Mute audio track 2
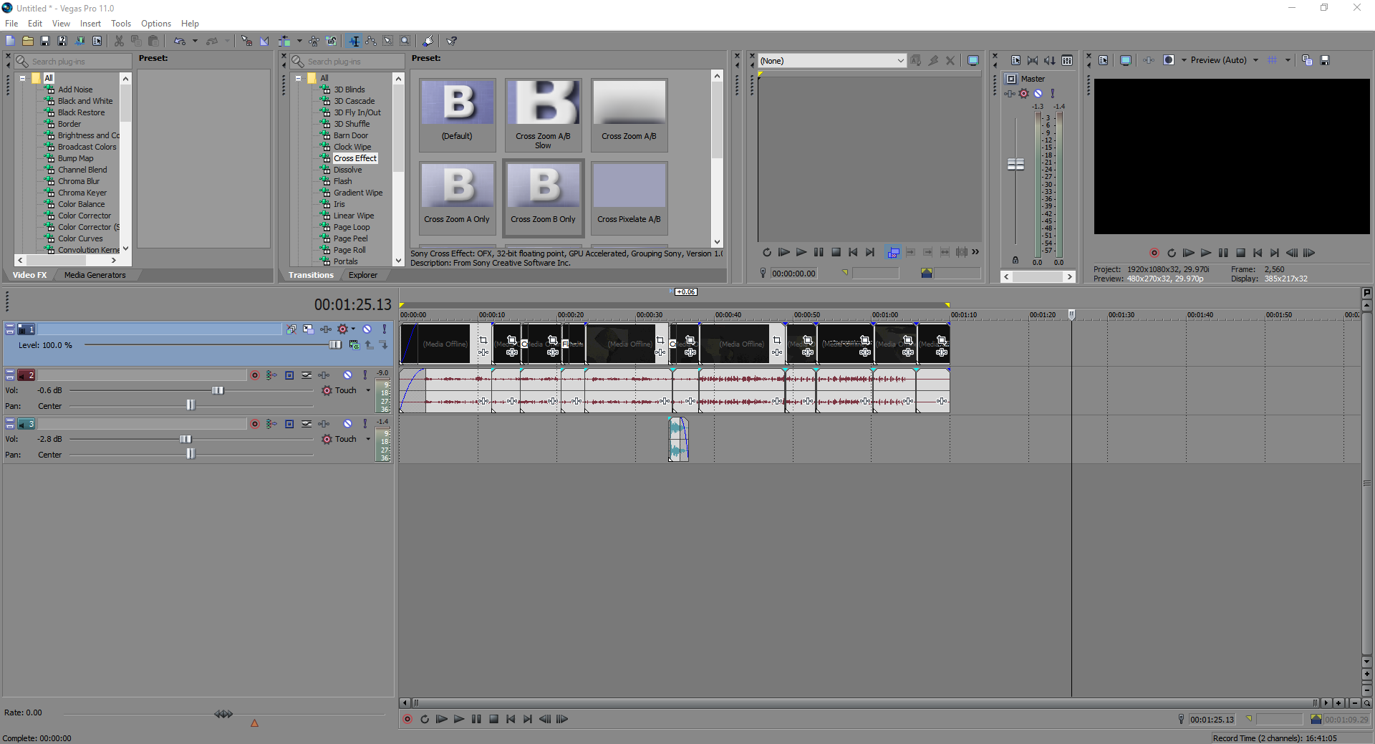Screen dimensions: 1375x744 pyautogui.click(x=347, y=375)
